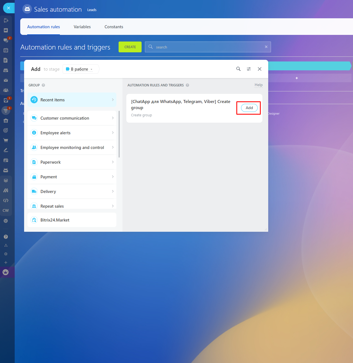Open the chat messenger icon in sidebar
The image size is (353, 363).
pos(6,40)
